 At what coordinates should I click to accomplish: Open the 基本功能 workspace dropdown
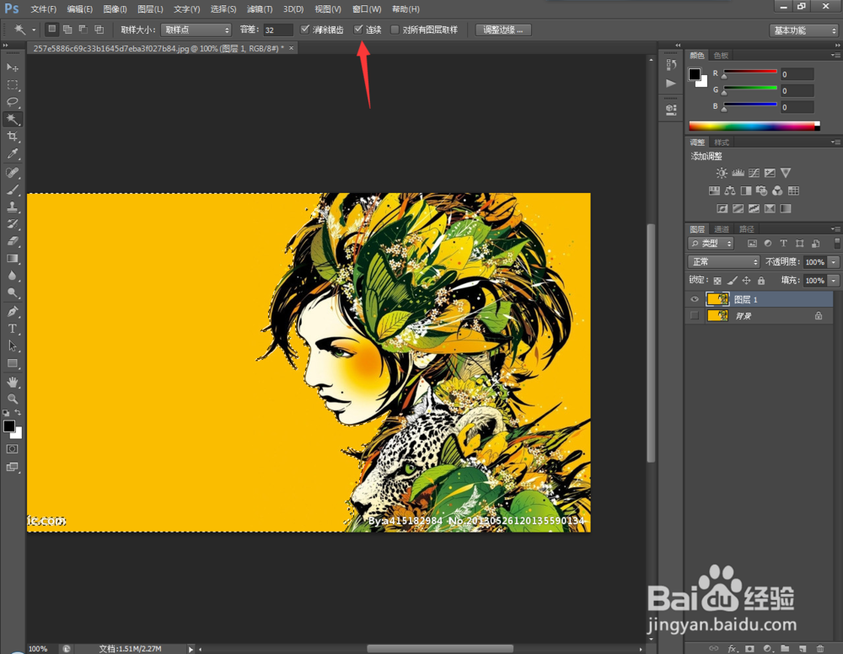(x=803, y=30)
